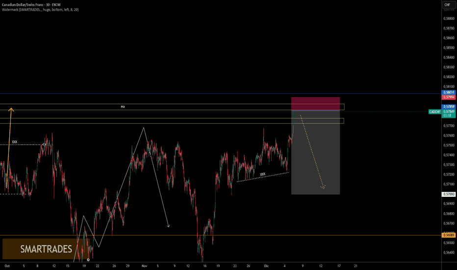The width and height of the screenshot is (457, 270).
Task: Click the 22 date label on time axis
Action: [x=98, y=266]
